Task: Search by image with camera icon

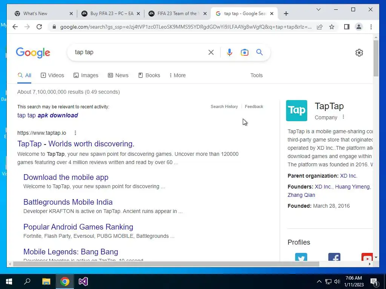Action: [244, 52]
